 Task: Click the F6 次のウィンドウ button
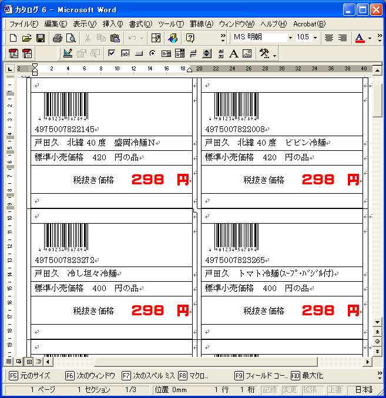90,376
